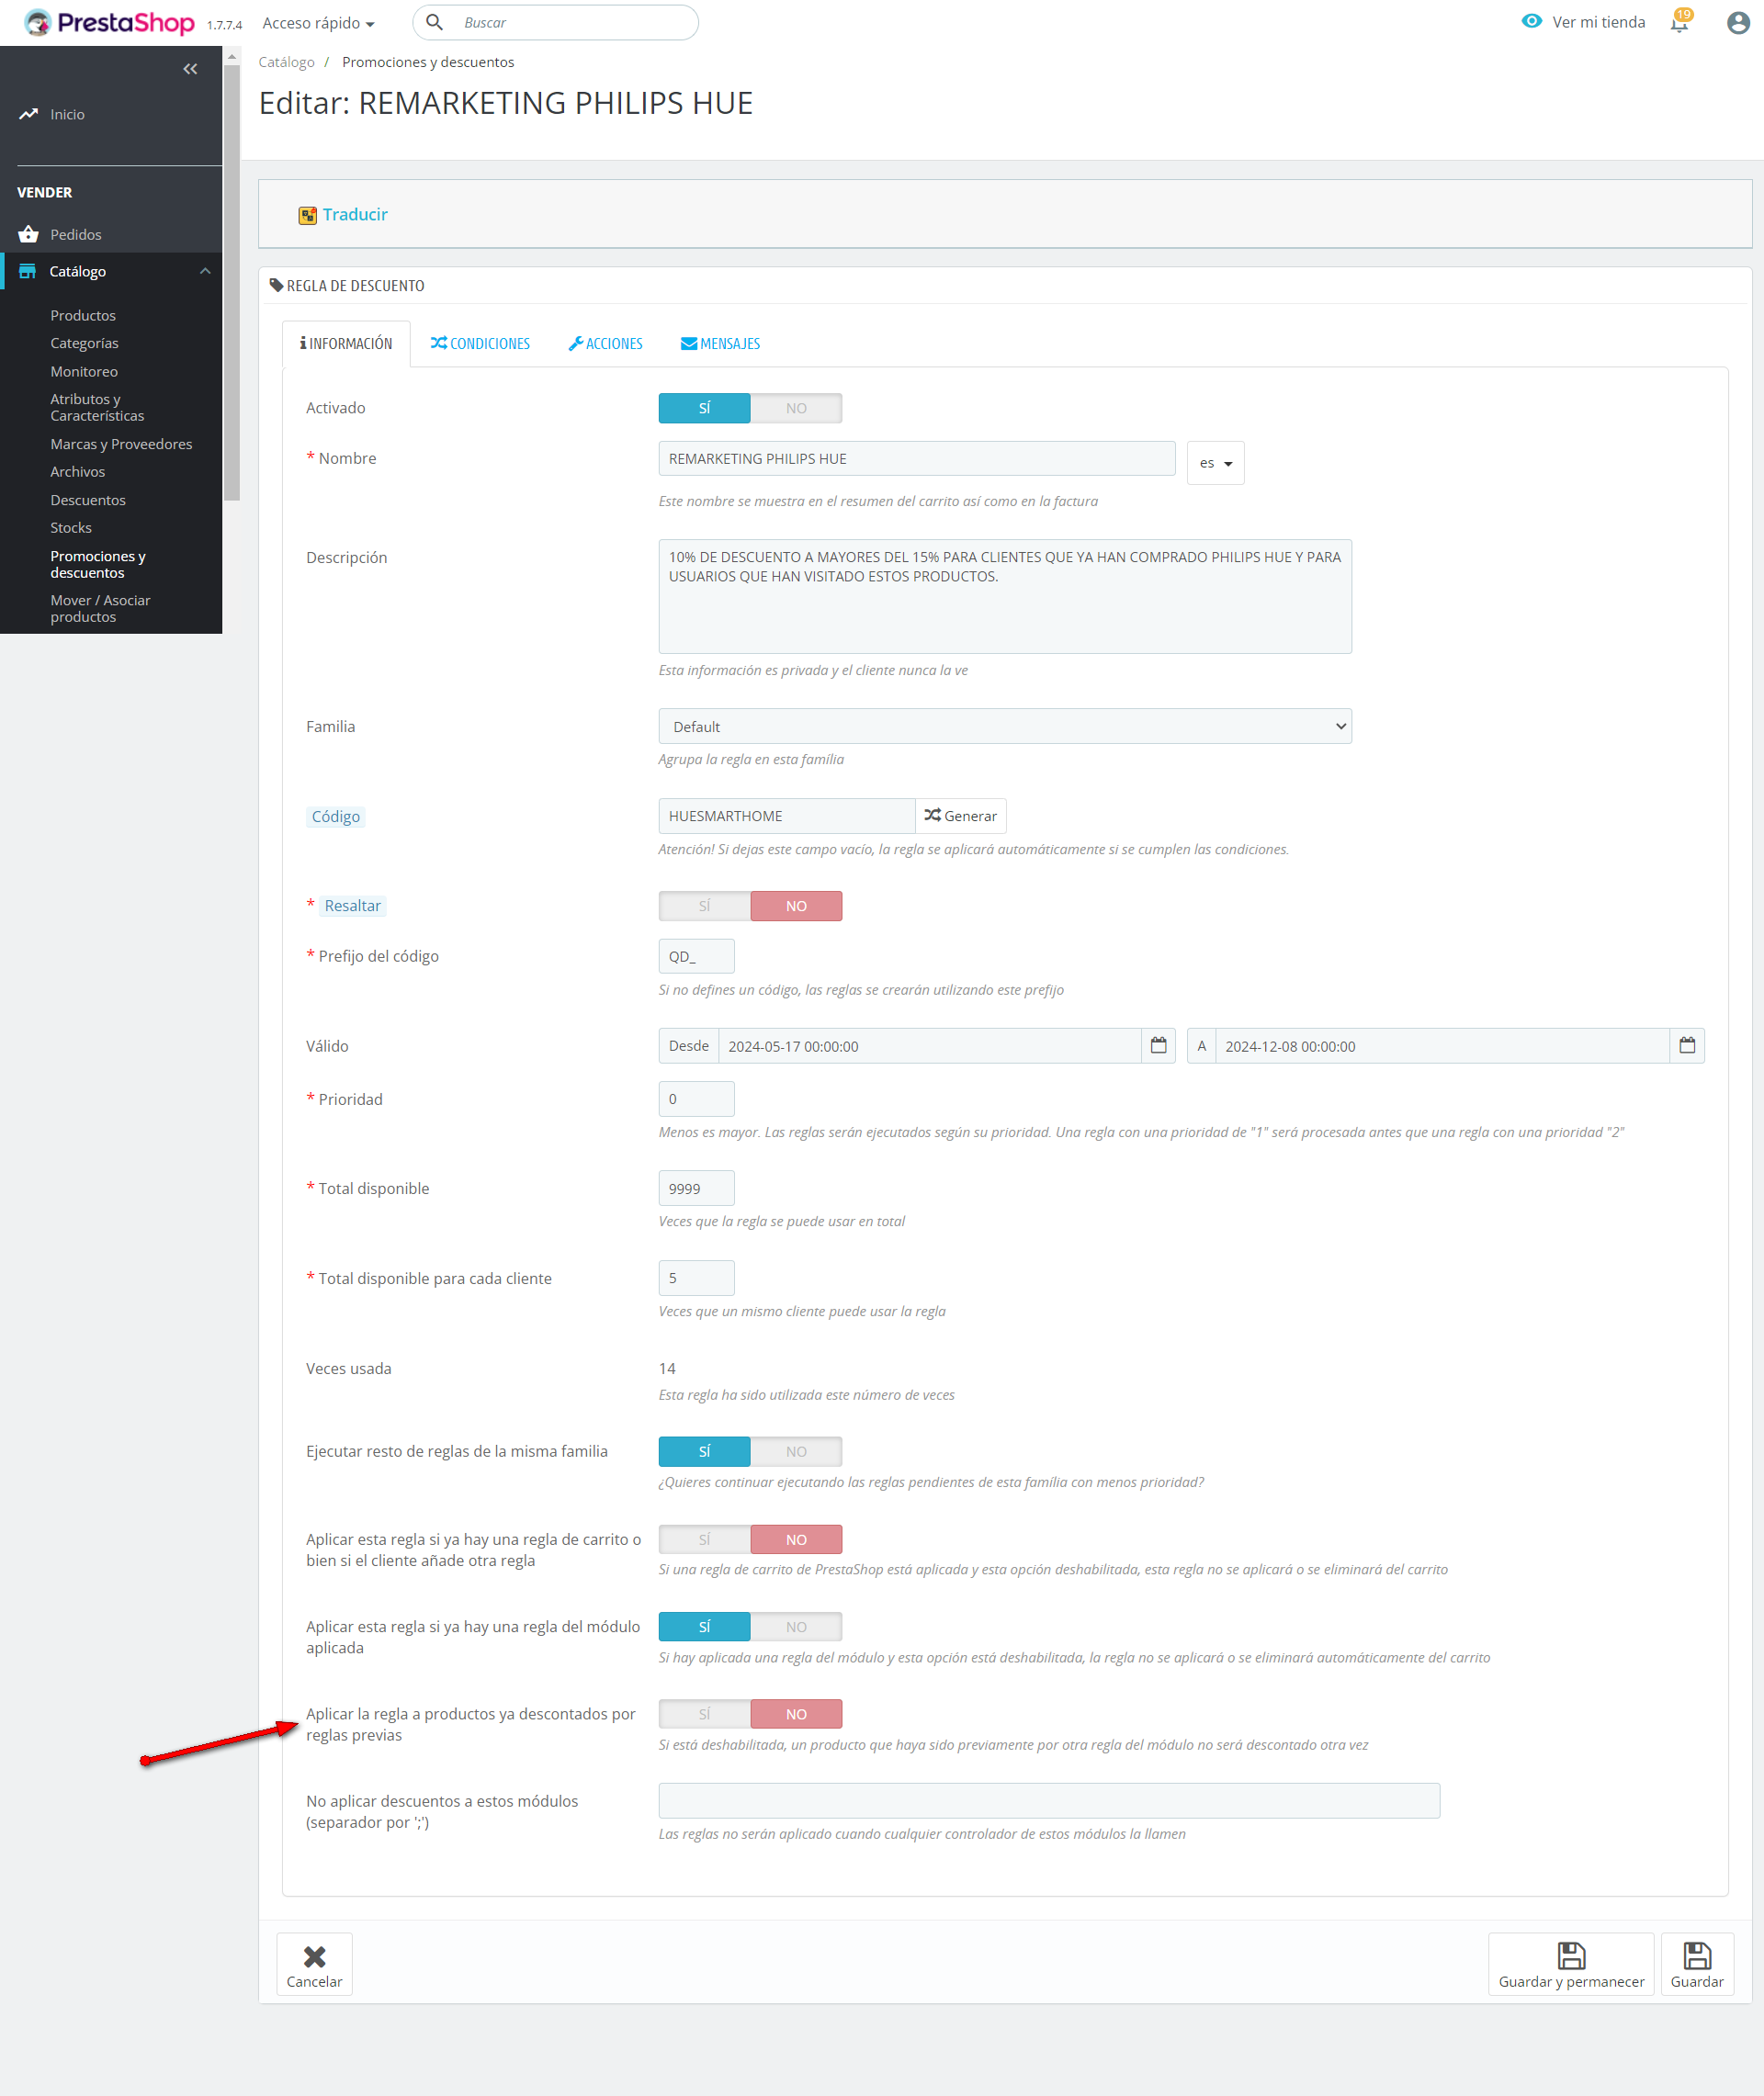Open the Familia Default dropdown
1764x2096 pixels.
tap(1004, 727)
